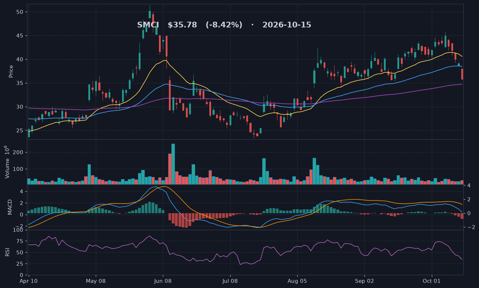Click the price axis tick '30'
Viewport: 479px width, 288px height.
pos(20,107)
